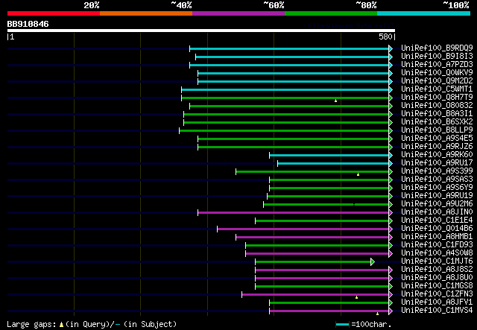
Task: Open the UniRef100_C1MGS8 label
Action: point(437,286)
